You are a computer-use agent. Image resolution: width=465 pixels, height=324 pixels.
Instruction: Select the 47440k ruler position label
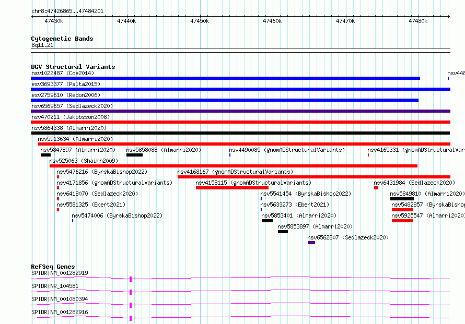(x=126, y=21)
